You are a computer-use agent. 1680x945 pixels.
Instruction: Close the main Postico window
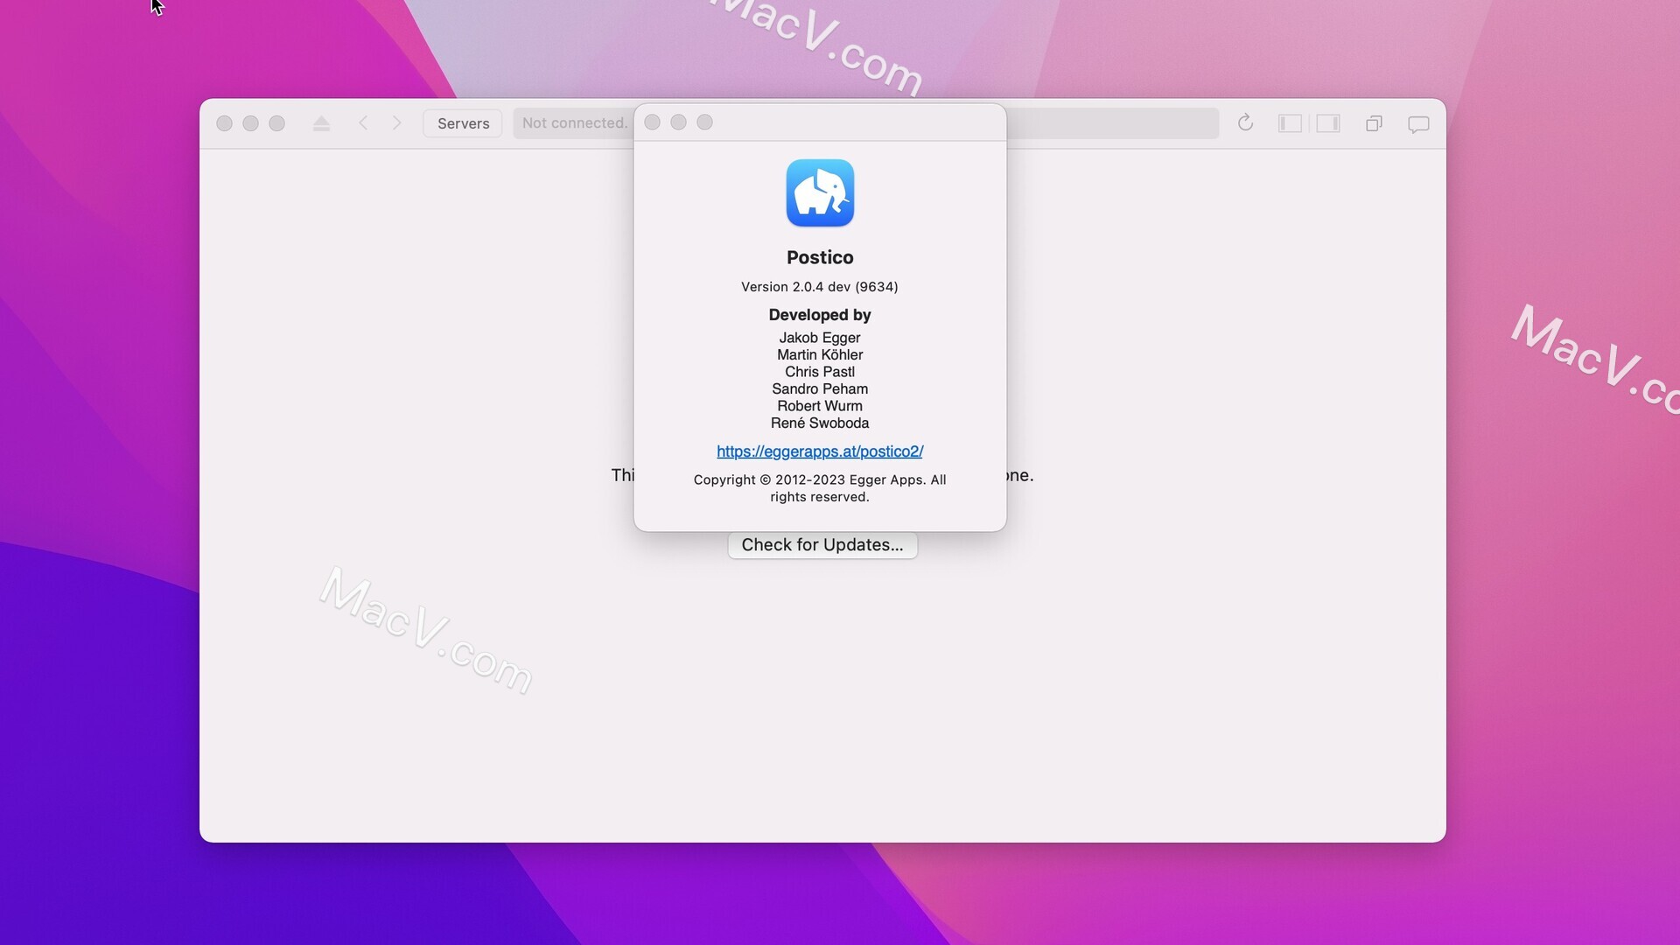pyautogui.click(x=224, y=123)
